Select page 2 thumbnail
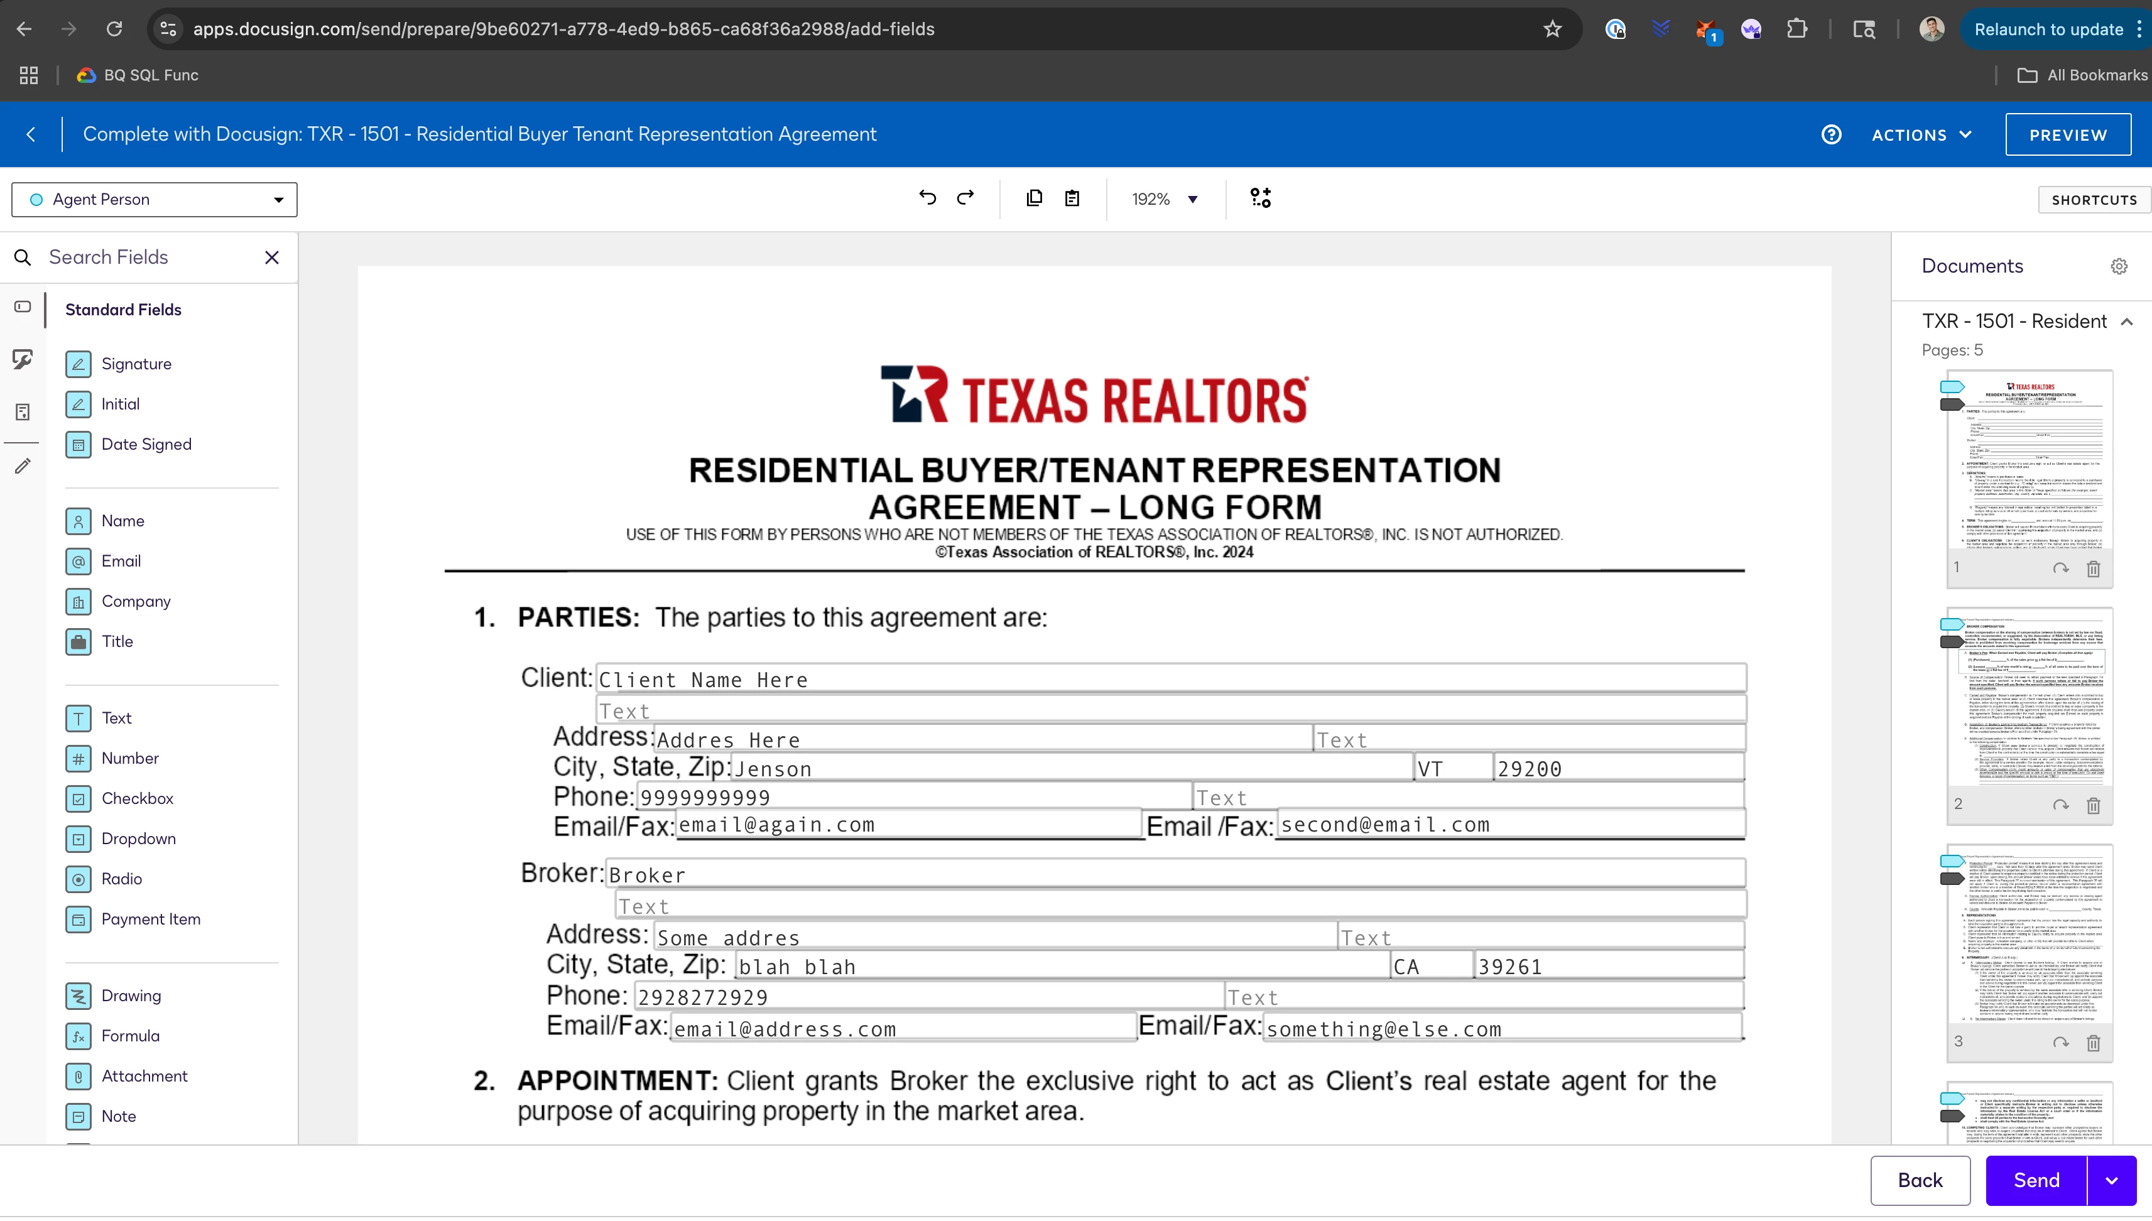Image resolution: width=2152 pixels, height=1221 pixels. (x=2029, y=698)
